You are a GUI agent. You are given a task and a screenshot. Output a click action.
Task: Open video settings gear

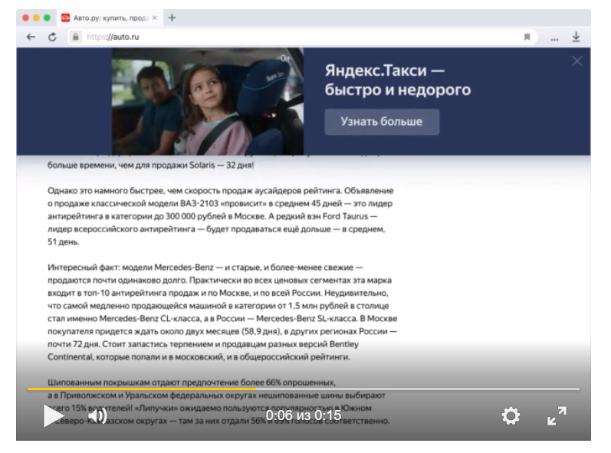pos(511,415)
